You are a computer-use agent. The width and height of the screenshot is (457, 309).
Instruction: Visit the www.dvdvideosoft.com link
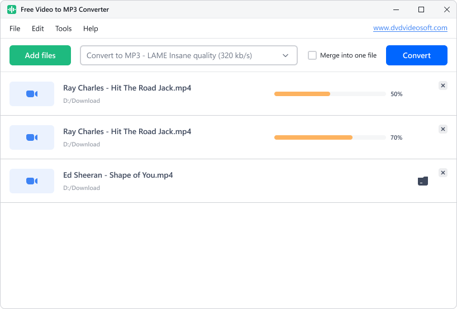410,28
